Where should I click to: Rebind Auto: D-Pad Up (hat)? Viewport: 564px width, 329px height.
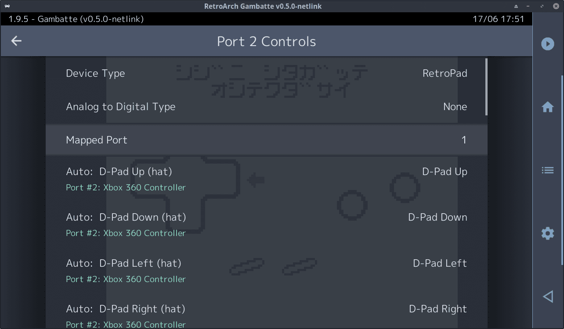point(267,179)
